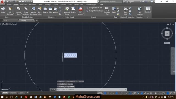Open Autodesk ReCap
176x99 pixels.
coord(67,11)
